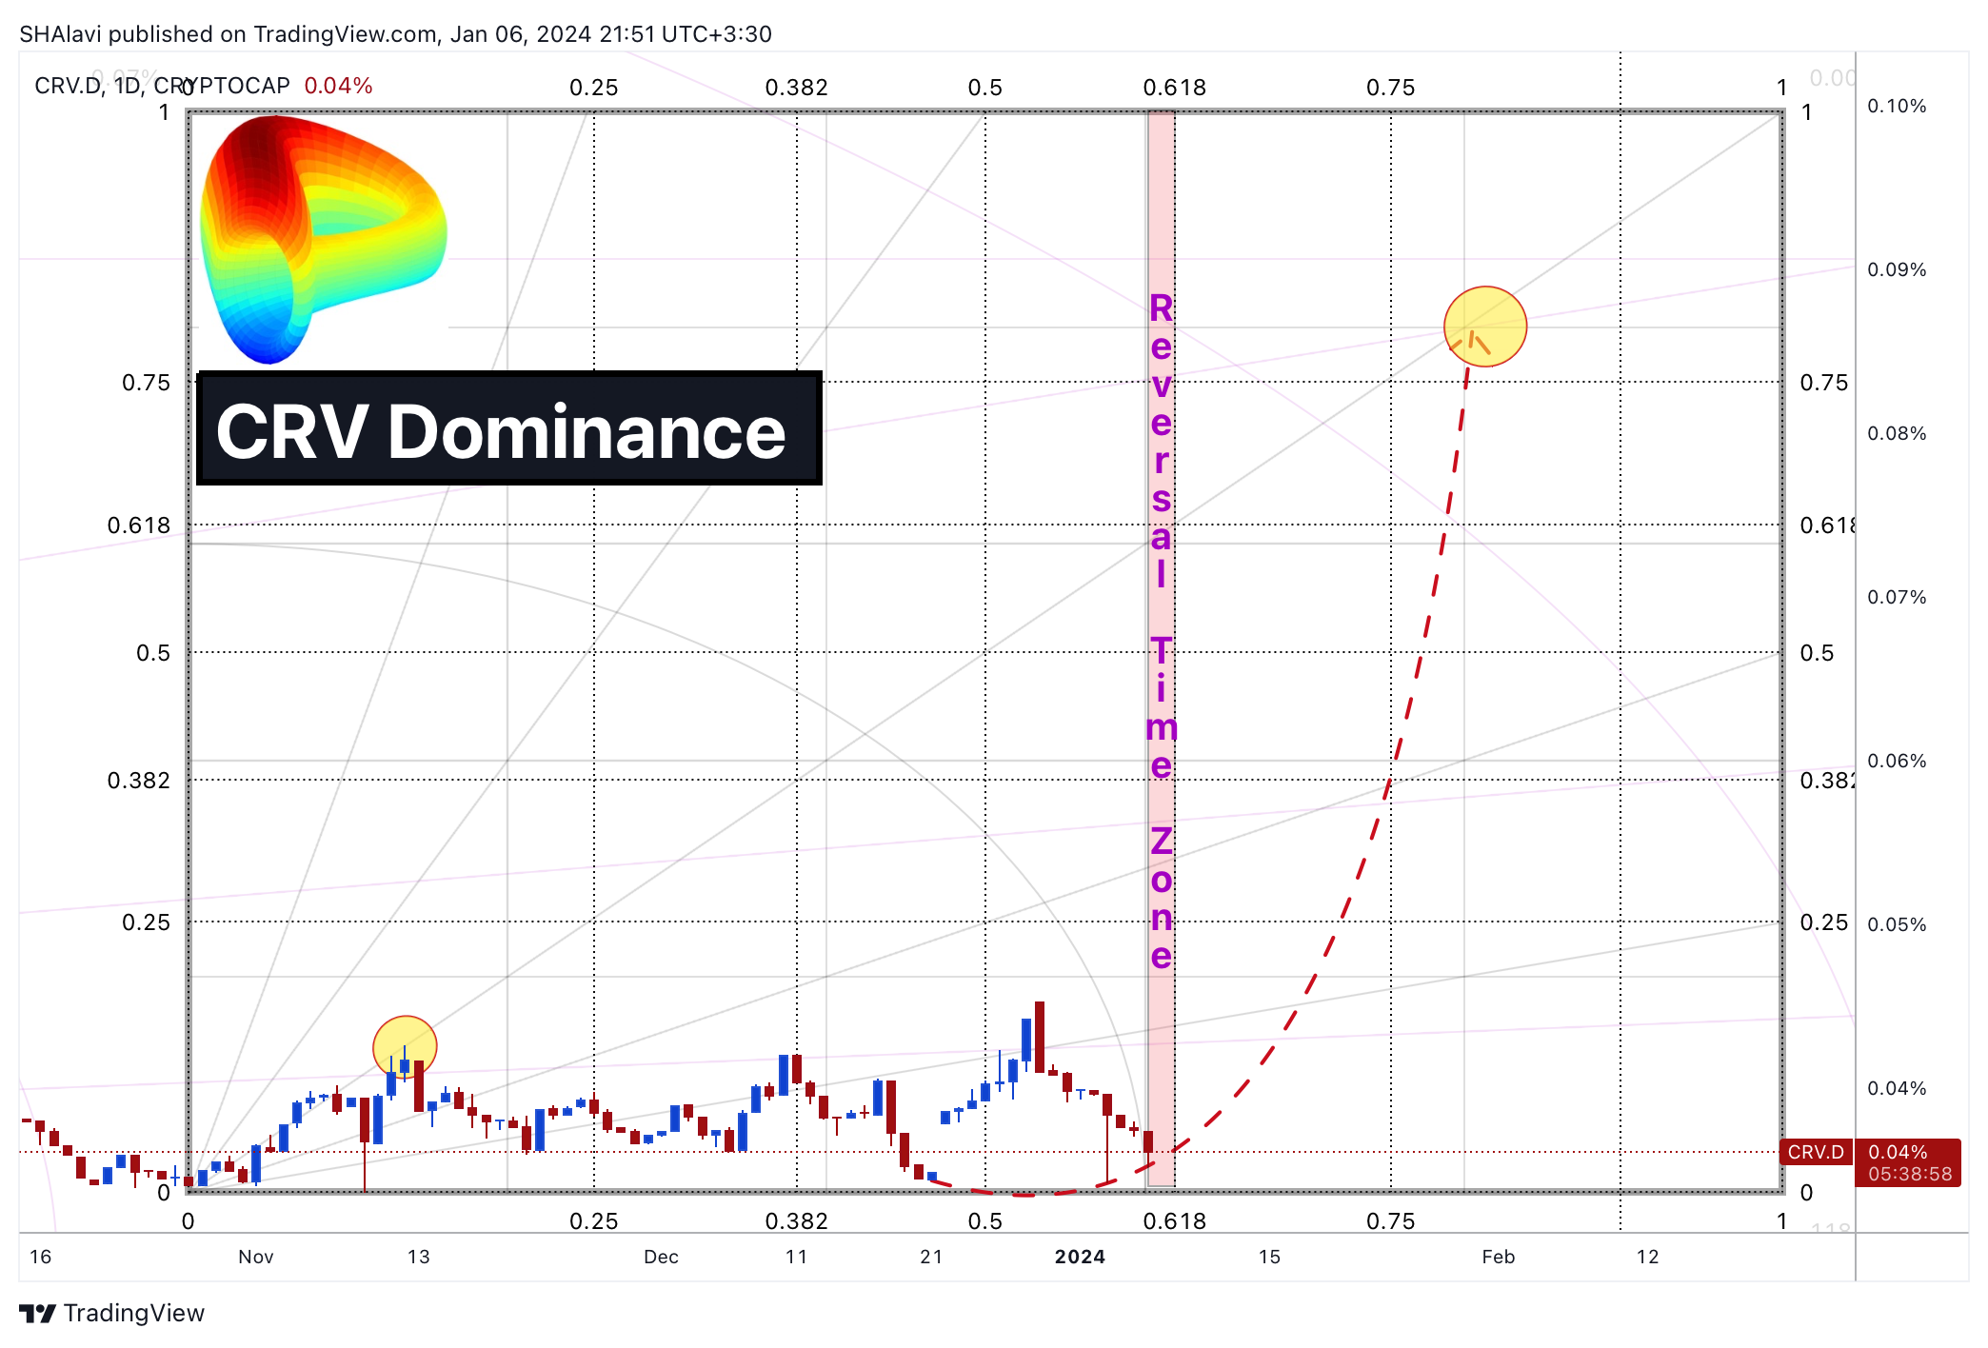Click the red 0.04% value in legend
1988x1348 pixels.
[x=338, y=86]
